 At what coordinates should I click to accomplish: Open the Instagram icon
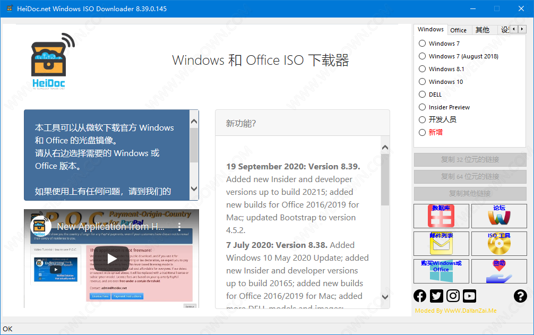click(453, 296)
